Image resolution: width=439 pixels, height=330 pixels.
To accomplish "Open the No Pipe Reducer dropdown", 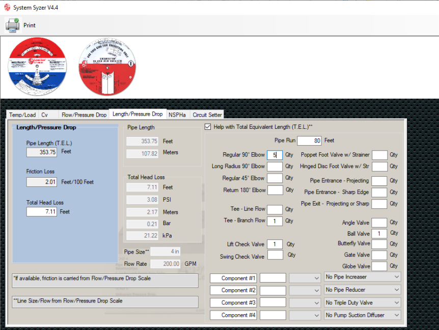I will [362, 290].
